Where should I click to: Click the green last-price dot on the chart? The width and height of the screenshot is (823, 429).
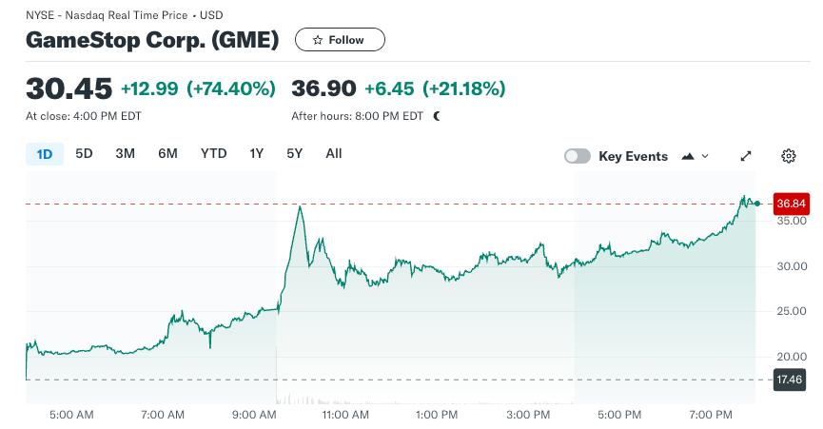pos(756,204)
